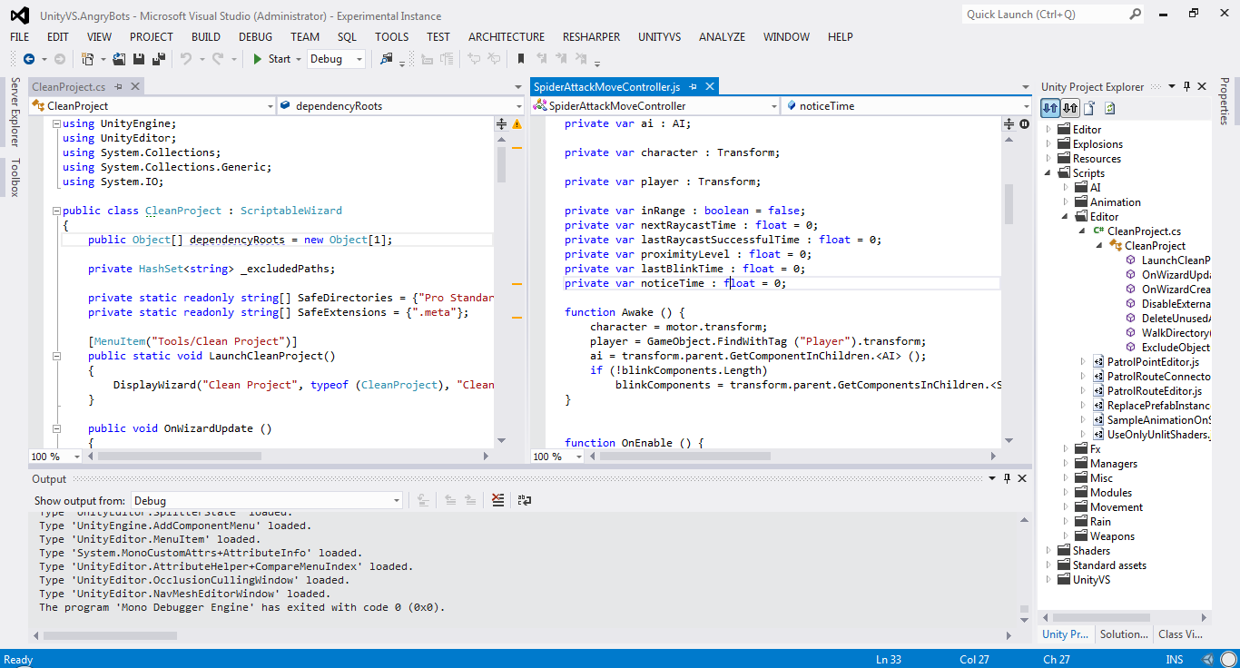This screenshot has height=668, width=1240.
Task: Click the New Project toolbar icon
Action: click(x=87, y=59)
